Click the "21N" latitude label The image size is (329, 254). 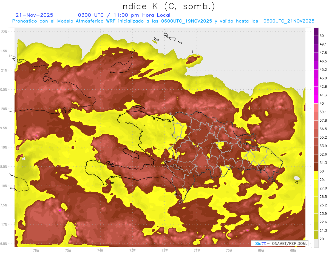tap(5, 70)
